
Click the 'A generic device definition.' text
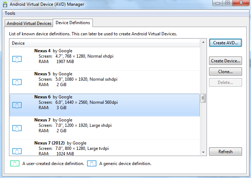pyautogui.click(x=125, y=164)
